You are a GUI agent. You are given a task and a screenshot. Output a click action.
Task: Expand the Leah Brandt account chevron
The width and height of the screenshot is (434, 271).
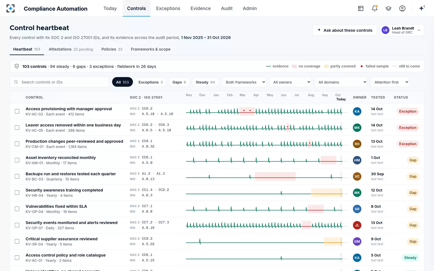pyautogui.click(x=419, y=30)
